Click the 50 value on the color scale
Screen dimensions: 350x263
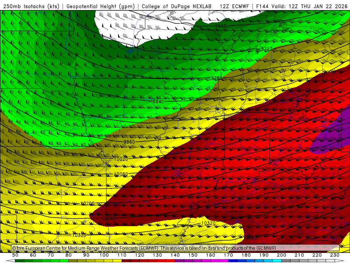(x=15, y=255)
